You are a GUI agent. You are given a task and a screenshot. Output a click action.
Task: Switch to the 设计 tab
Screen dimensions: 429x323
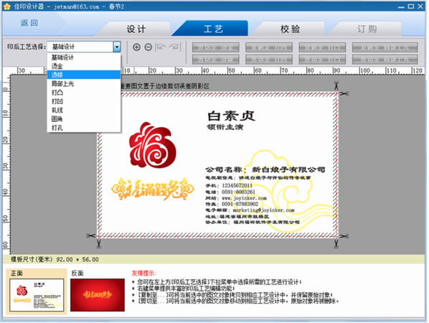136,29
